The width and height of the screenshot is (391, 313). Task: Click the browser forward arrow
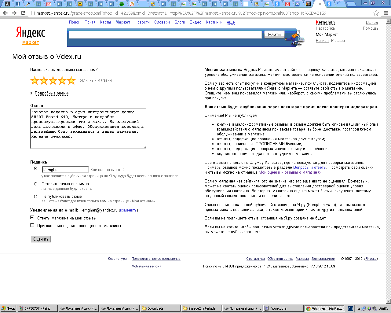14,13
